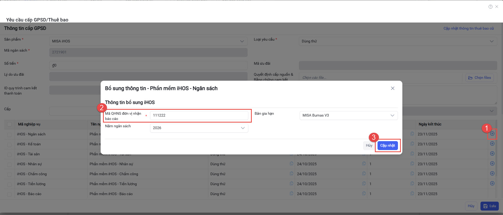Open the Bản gia hạn dropdown

pos(348,115)
